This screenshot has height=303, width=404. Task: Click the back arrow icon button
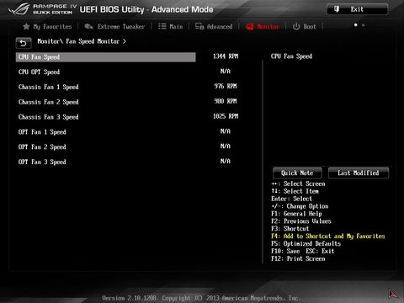24,43
